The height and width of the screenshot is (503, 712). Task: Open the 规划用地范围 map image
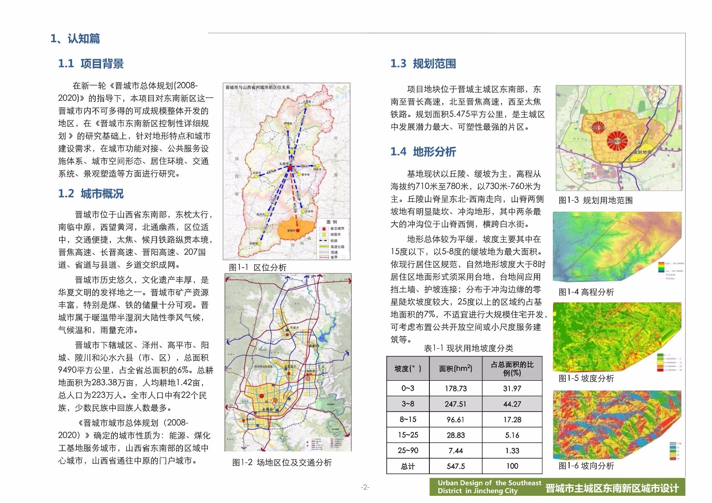click(619, 138)
